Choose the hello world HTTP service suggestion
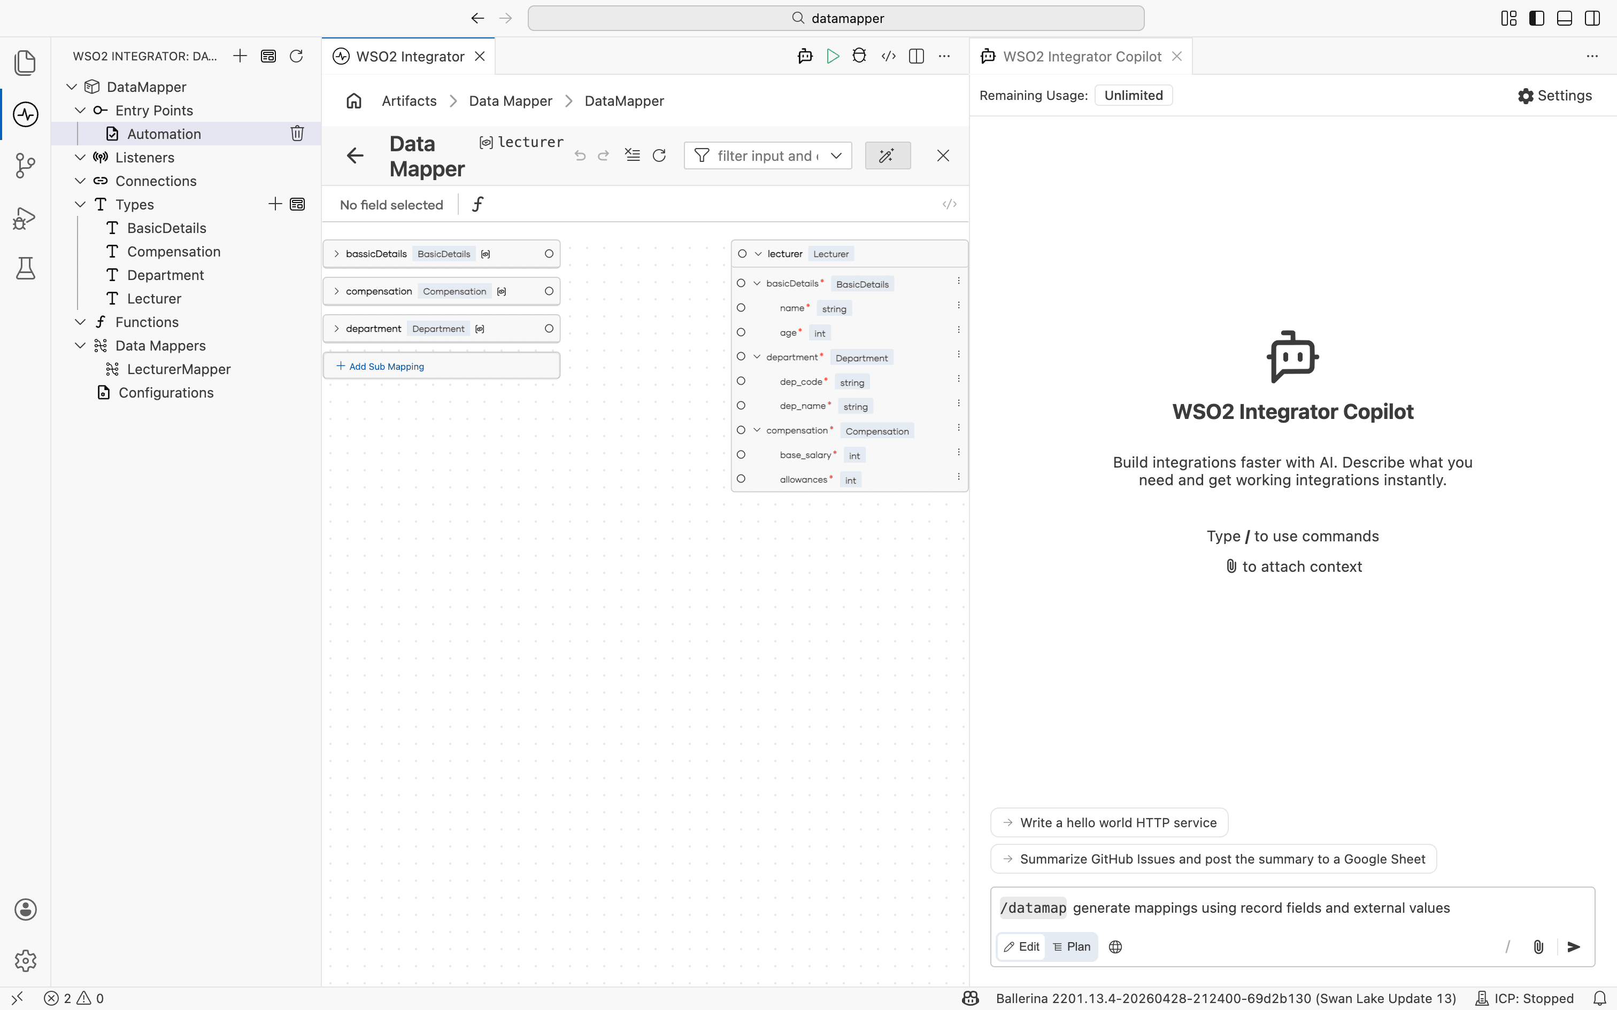 coord(1109,822)
